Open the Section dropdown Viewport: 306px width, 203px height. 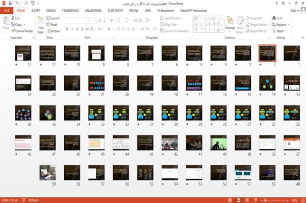pos(54,31)
